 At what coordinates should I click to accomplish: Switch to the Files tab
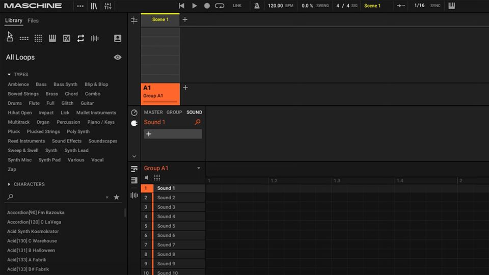[33, 20]
